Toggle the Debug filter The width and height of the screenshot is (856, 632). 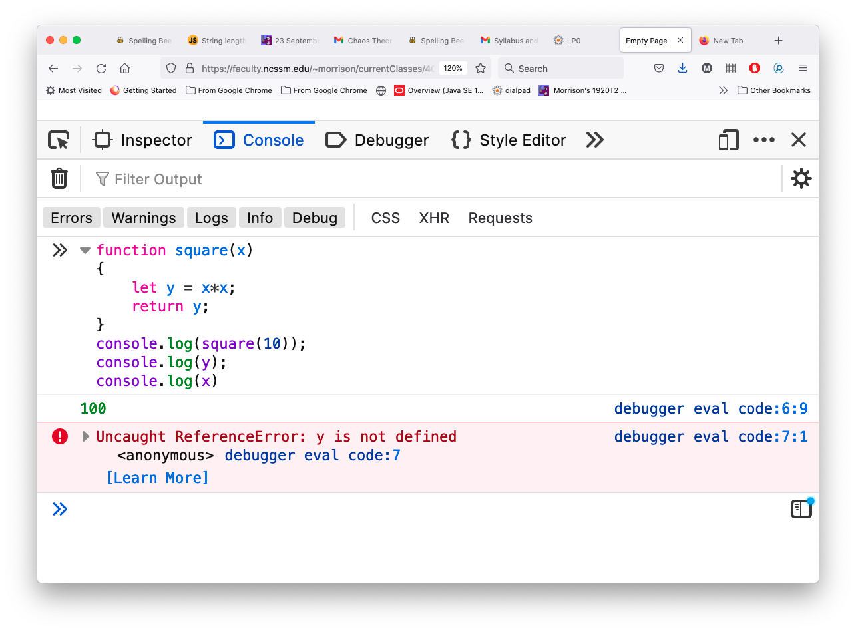click(315, 218)
